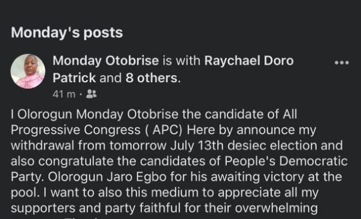
Task: Show the 8 others tagged list
Action: [x=152, y=78]
